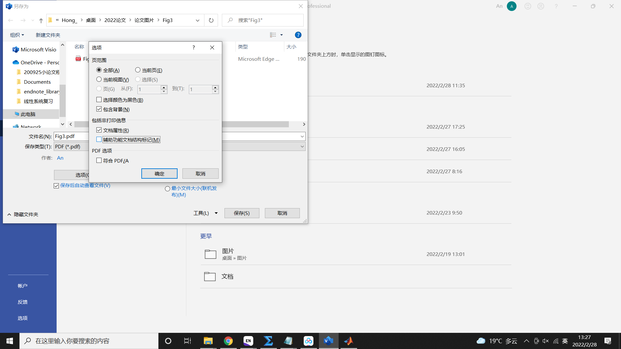
Task: Open 线性系统复习 folder in tree
Action: click(x=35, y=101)
